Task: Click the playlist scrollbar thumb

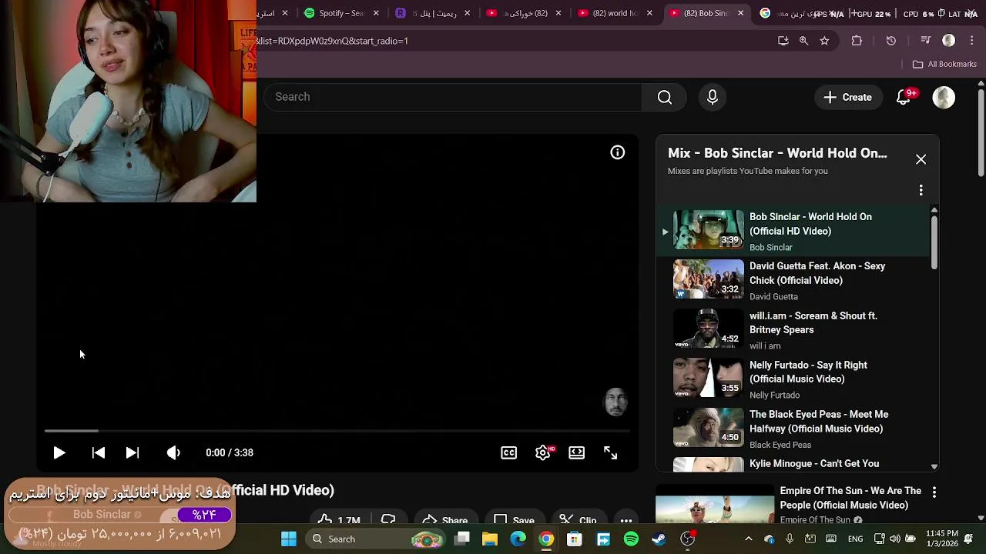Action: (x=934, y=242)
